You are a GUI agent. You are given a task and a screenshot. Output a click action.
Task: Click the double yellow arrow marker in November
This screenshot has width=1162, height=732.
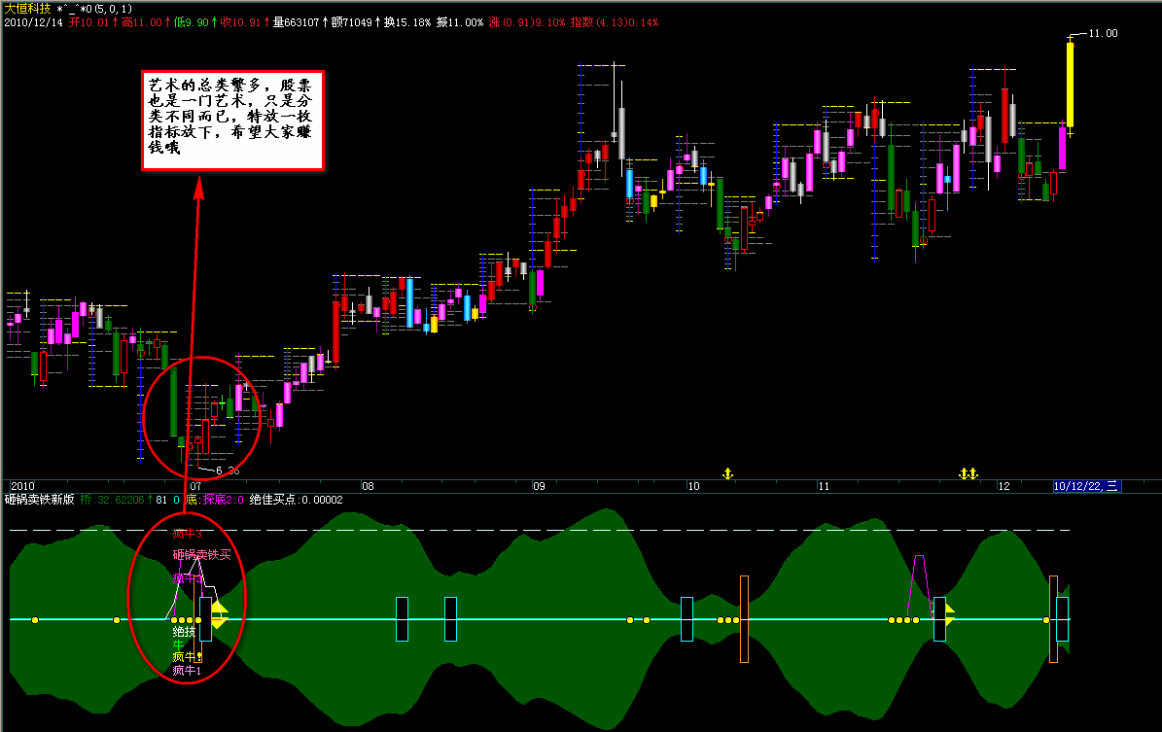(x=968, y=473)
